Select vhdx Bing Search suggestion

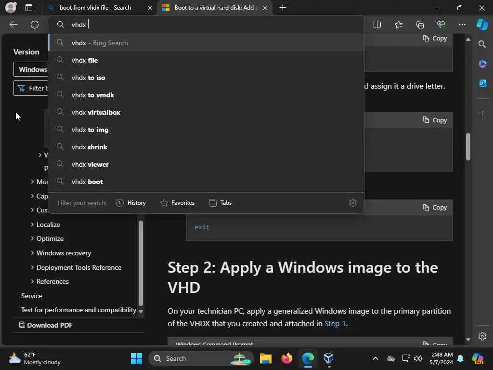tap(206, 43)
